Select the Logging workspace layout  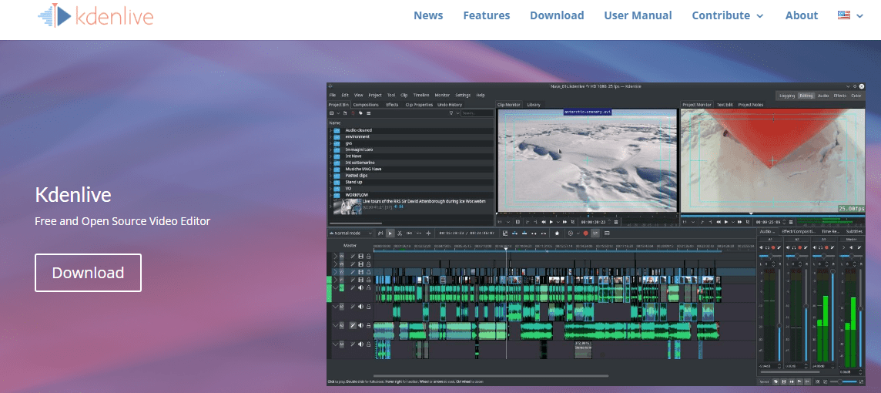coord(786,96)
